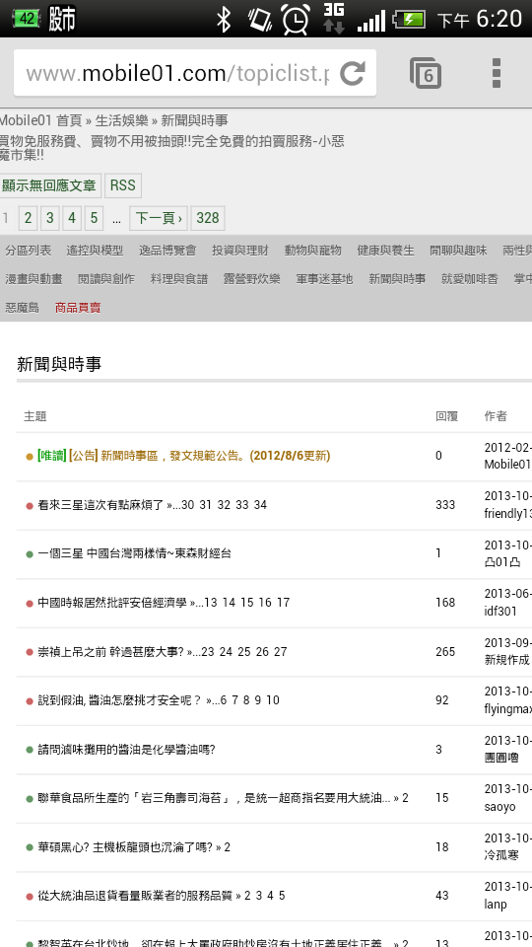The image size is (532, 947).
Task: Tap the signal strength bars icon
Action: pos(371,21)
